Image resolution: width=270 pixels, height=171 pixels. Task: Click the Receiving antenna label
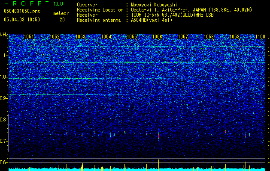coord(99,20)
